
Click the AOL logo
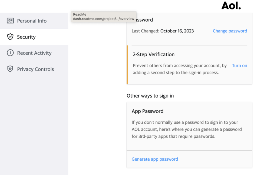[231, 5]
